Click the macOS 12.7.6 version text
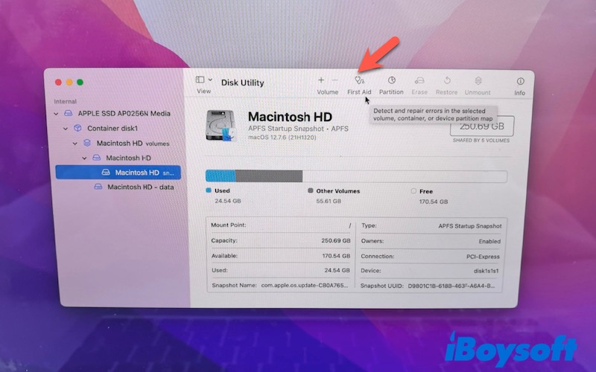 (x=282, y=138)
